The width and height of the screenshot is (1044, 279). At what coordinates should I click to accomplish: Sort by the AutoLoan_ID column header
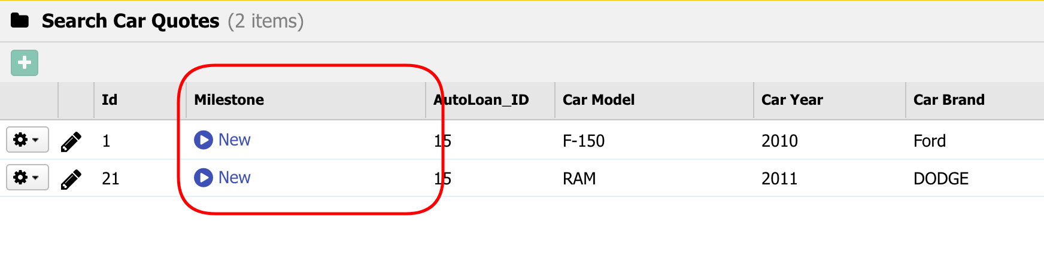(x=482, y=100)
